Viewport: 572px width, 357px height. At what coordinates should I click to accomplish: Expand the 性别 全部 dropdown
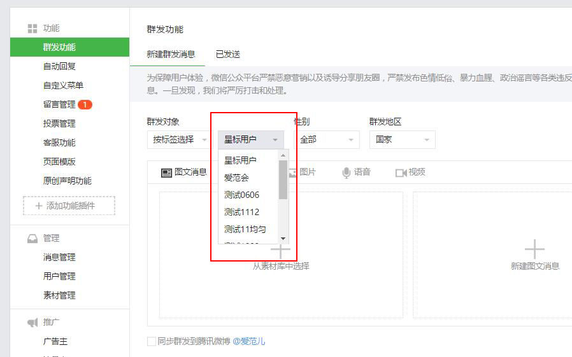point(326,139)
